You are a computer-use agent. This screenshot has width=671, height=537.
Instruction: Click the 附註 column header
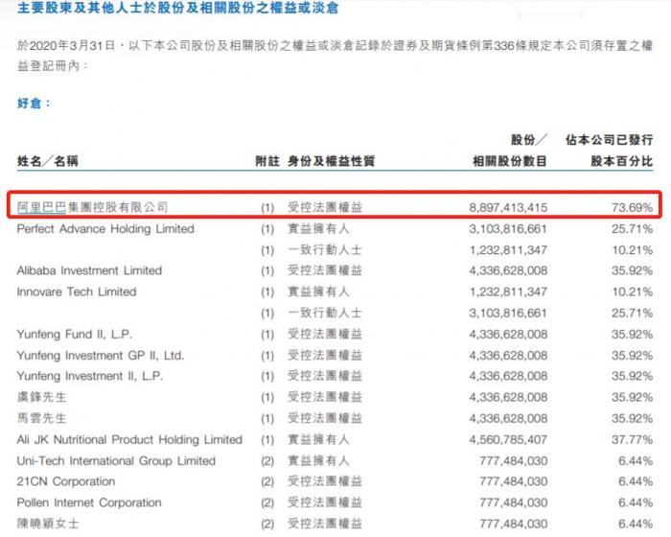tap(267, 161)
